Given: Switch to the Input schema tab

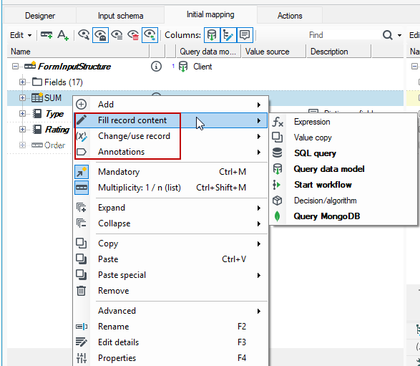Looking at the screenshot, I should tap(120, 16).
